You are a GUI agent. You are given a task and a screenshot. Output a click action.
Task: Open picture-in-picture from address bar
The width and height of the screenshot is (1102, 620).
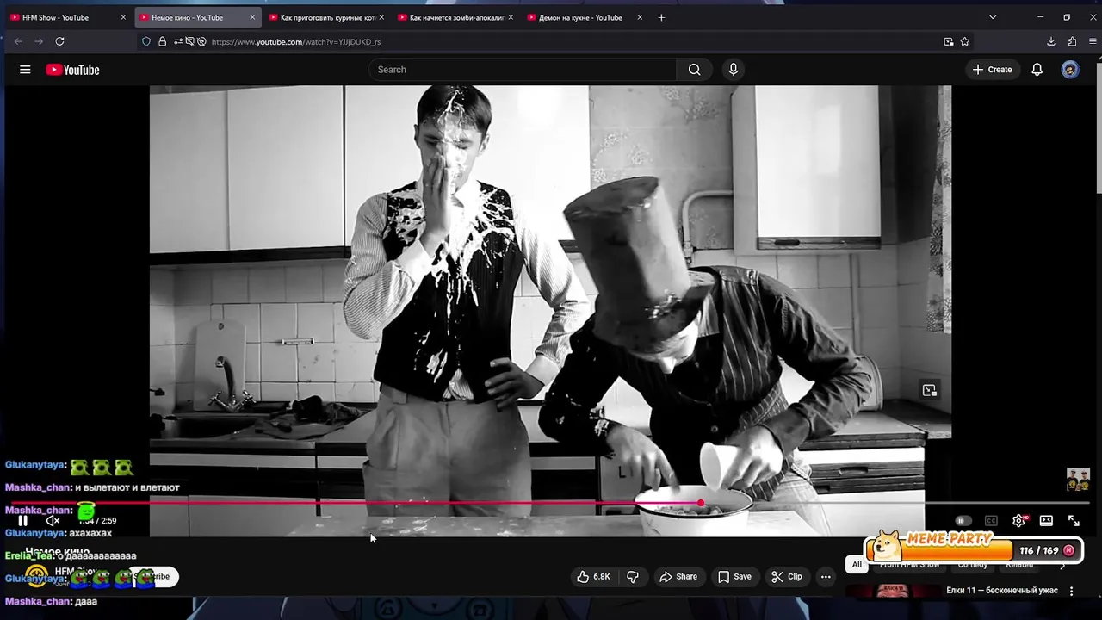click(948, 41)
